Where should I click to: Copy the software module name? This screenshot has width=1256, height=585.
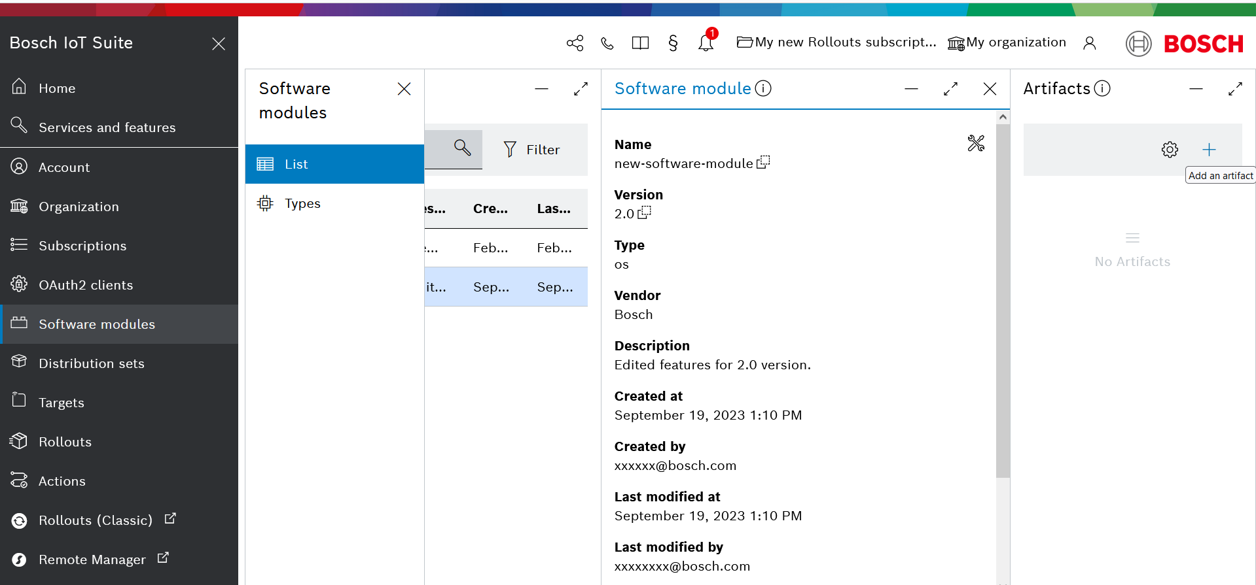pyautogui.click(x=763, y=163)
